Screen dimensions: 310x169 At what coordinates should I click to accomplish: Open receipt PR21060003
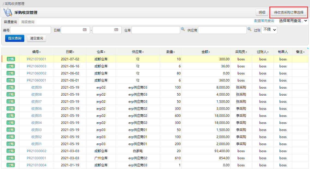[37, 66]
